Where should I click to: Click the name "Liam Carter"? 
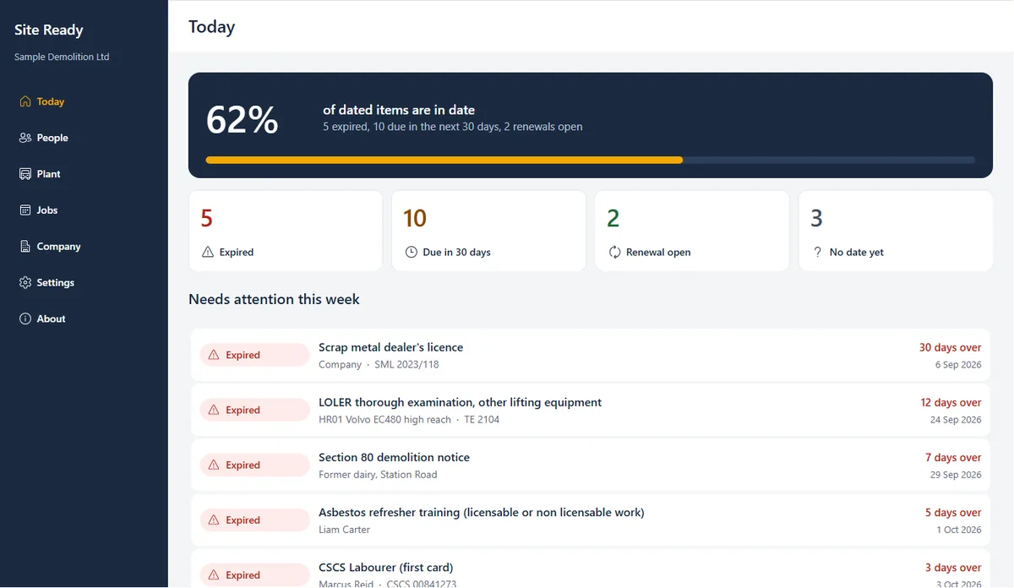tap(344, 530)
